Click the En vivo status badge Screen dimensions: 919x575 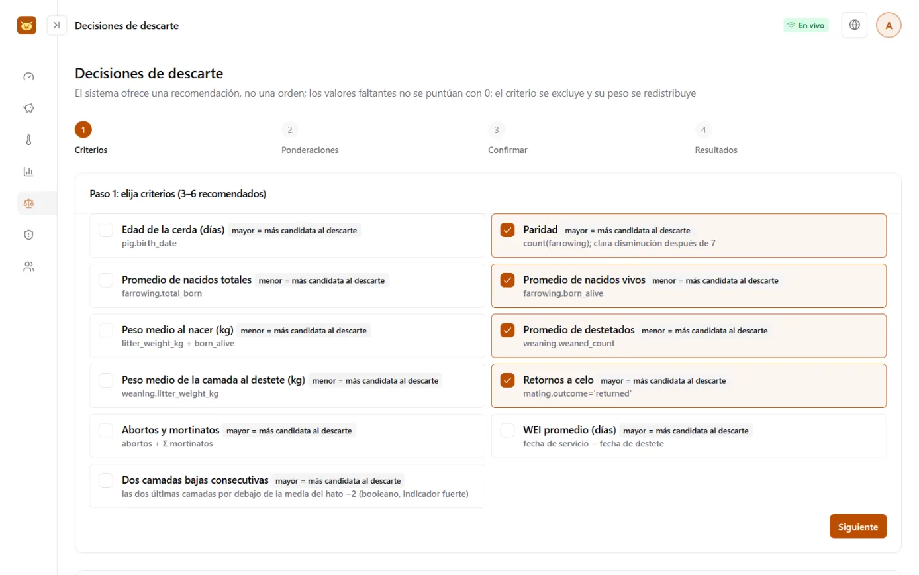tap(806, 25)
